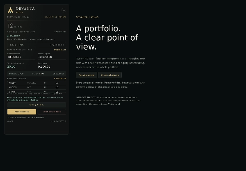
Task: Select the AUDJPY row in portfolio watch
Action: coord(37,83)
